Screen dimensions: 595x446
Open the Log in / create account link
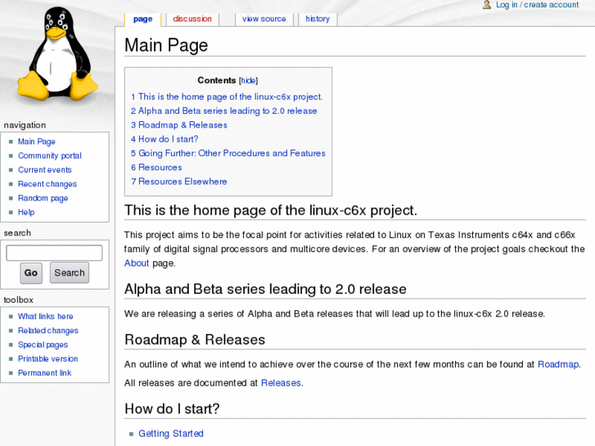click(538, 5)
